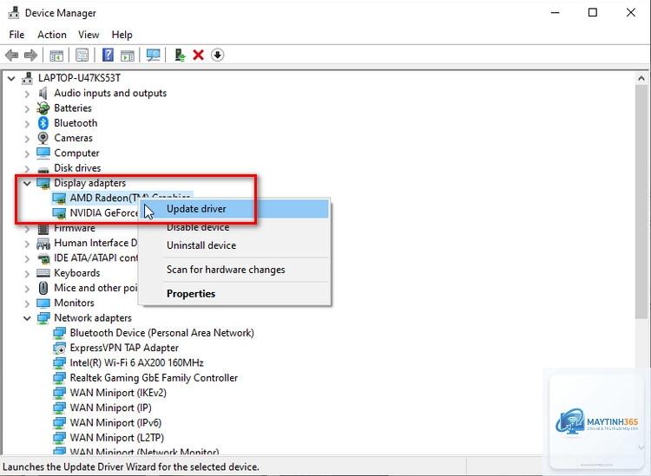Open the Action menu
Viewport: 651px width, 476px height.
point(52,35)
